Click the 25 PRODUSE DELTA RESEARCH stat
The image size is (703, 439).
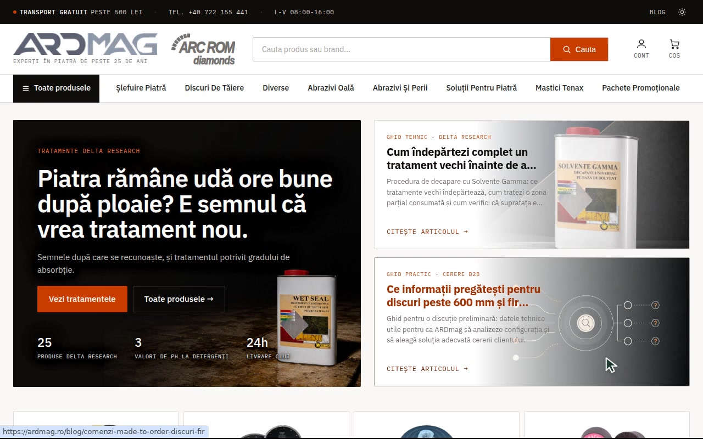click(77, 348)
